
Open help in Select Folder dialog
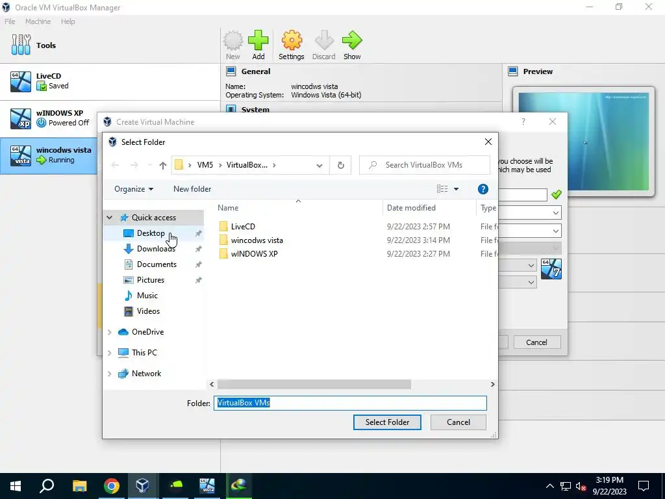[483, 189]
